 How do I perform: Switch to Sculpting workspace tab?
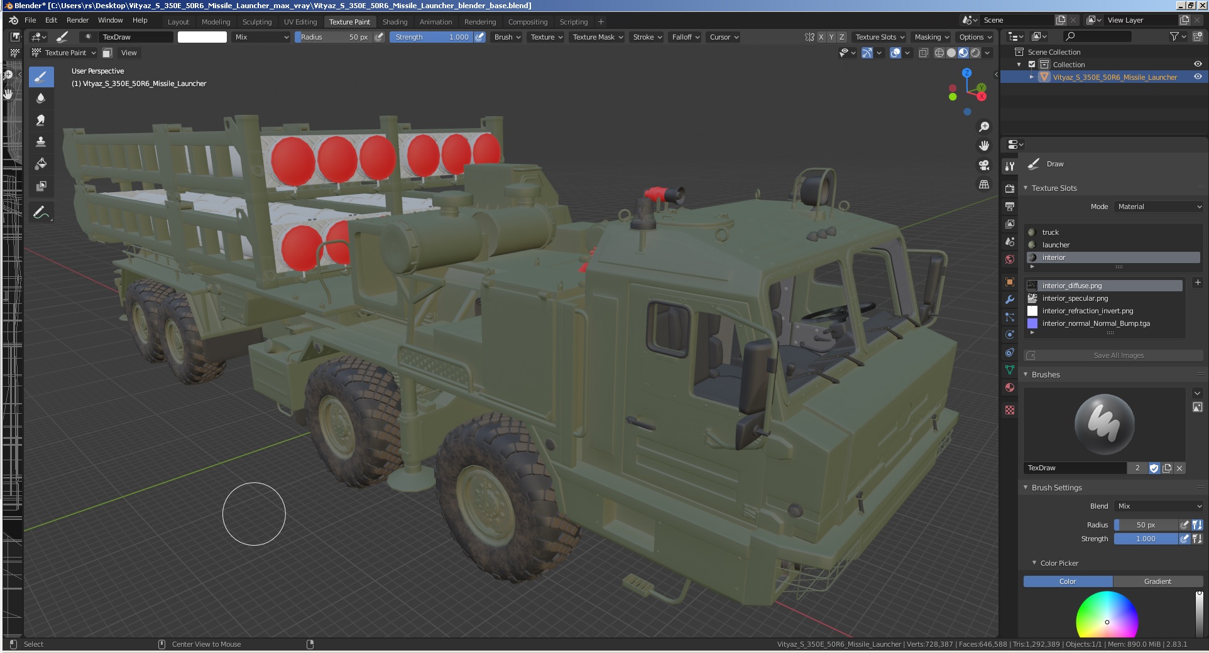pyautogui.click(x=257, y=22)
